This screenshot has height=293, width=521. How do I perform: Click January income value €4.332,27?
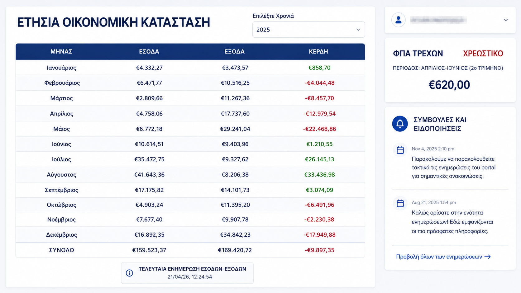pos(149,68)
